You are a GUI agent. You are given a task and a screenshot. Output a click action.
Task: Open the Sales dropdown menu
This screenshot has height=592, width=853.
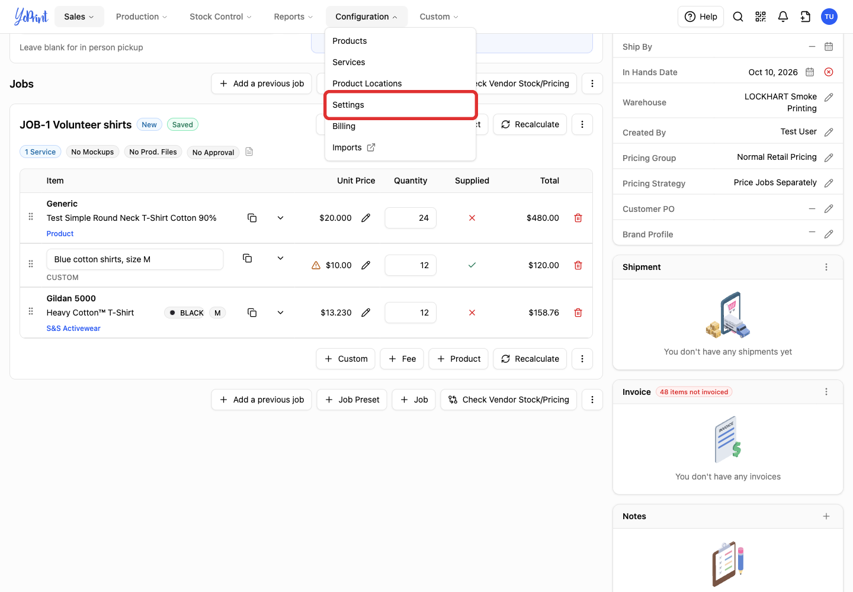click(x=79, y=17)
